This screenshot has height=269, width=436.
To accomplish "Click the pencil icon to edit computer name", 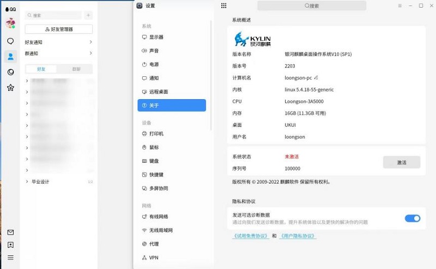I will (x=316, y=78).
